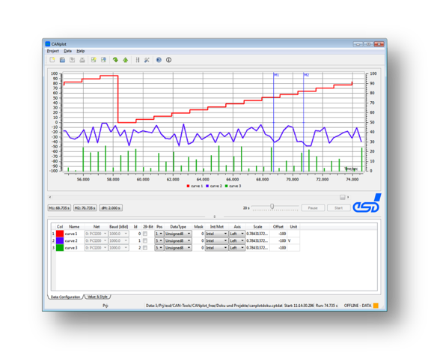Viewport: 434px width, 364px height.
Task: Click the Save project disk icon
Action: (73, 60)
